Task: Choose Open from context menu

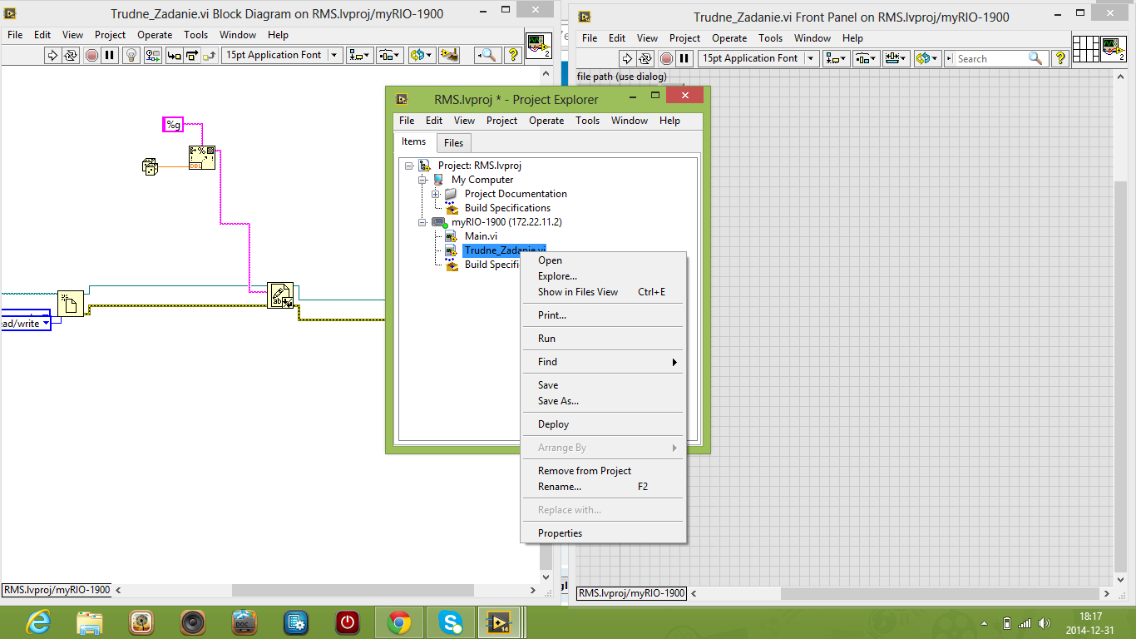Action: (603, 260)
